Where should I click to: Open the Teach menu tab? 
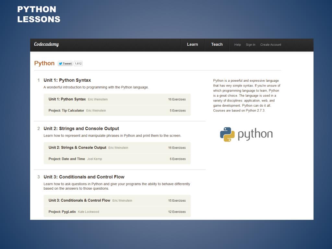(217, 44)
